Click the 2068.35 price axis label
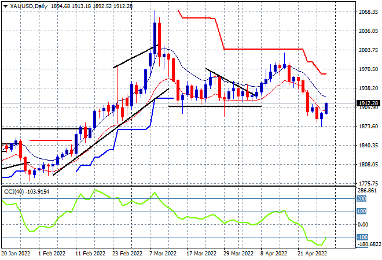Screen dimensions: 382x260 tap(368, 12)
